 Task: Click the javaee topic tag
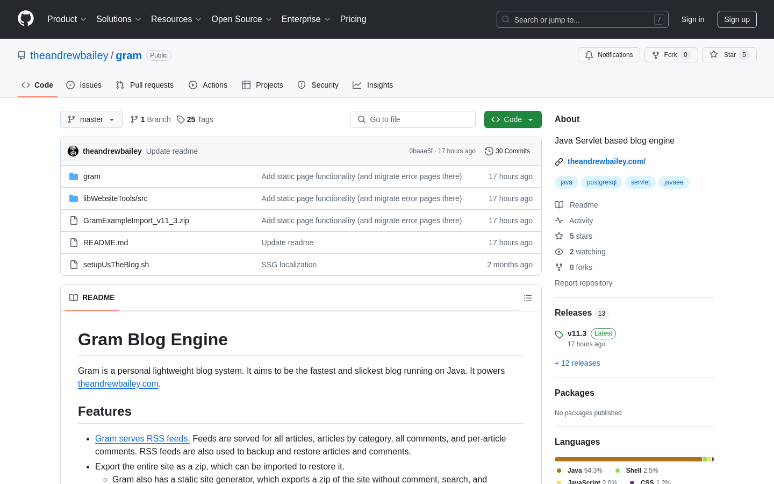coord(674,182)
